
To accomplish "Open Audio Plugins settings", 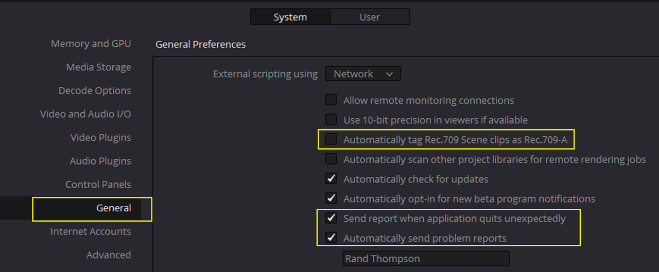I will (x=100, y=161).
